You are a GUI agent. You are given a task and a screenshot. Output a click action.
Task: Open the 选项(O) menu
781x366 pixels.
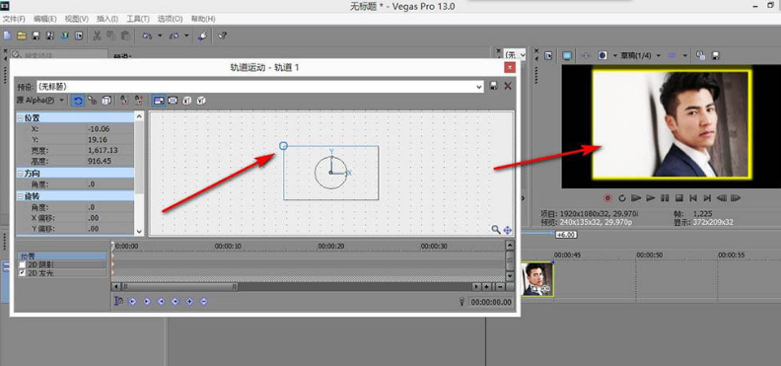tap(170, 19)
